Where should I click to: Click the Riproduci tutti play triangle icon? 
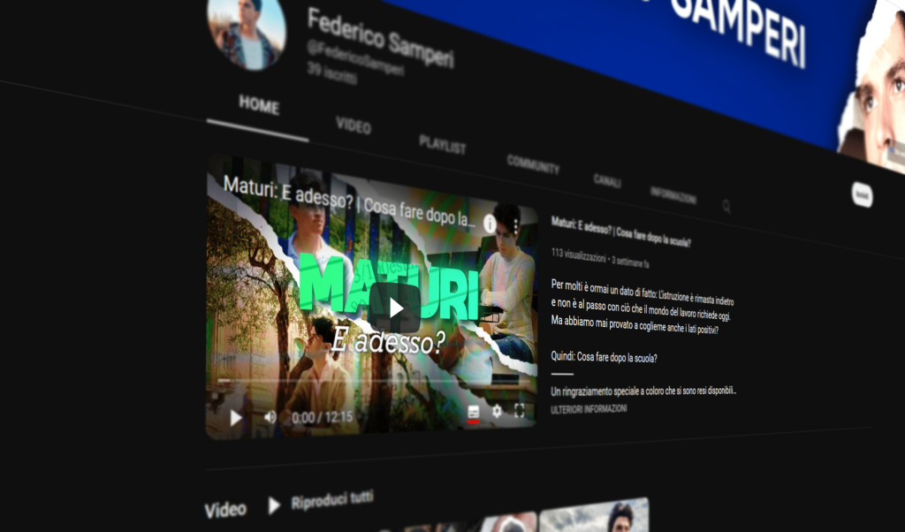[x=274, y=506]
